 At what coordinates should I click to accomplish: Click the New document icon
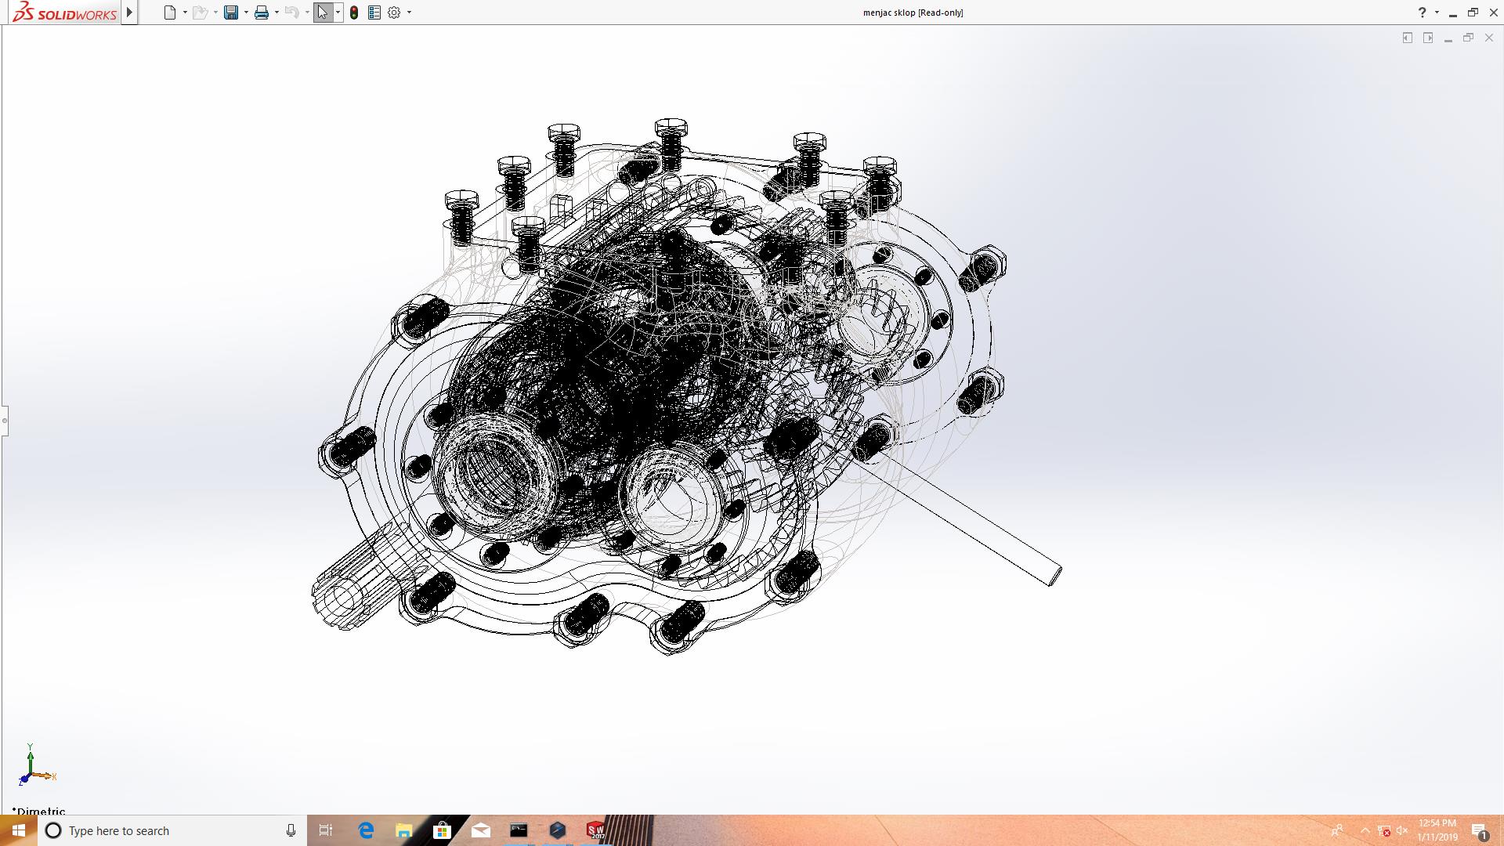(169, 13)
